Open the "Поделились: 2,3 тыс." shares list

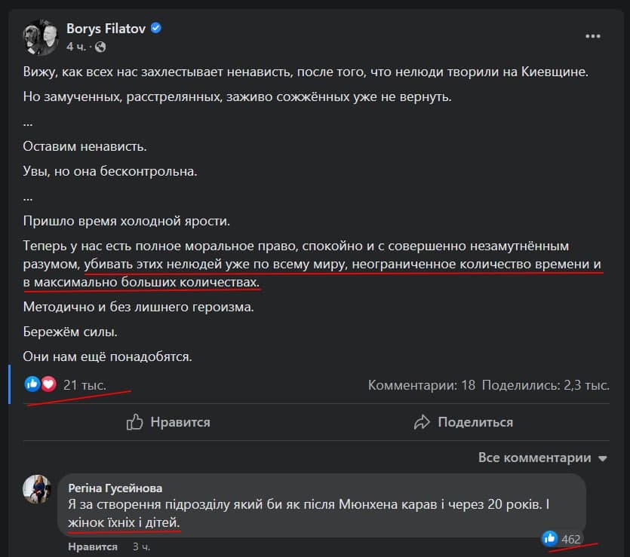pos(545,384)
